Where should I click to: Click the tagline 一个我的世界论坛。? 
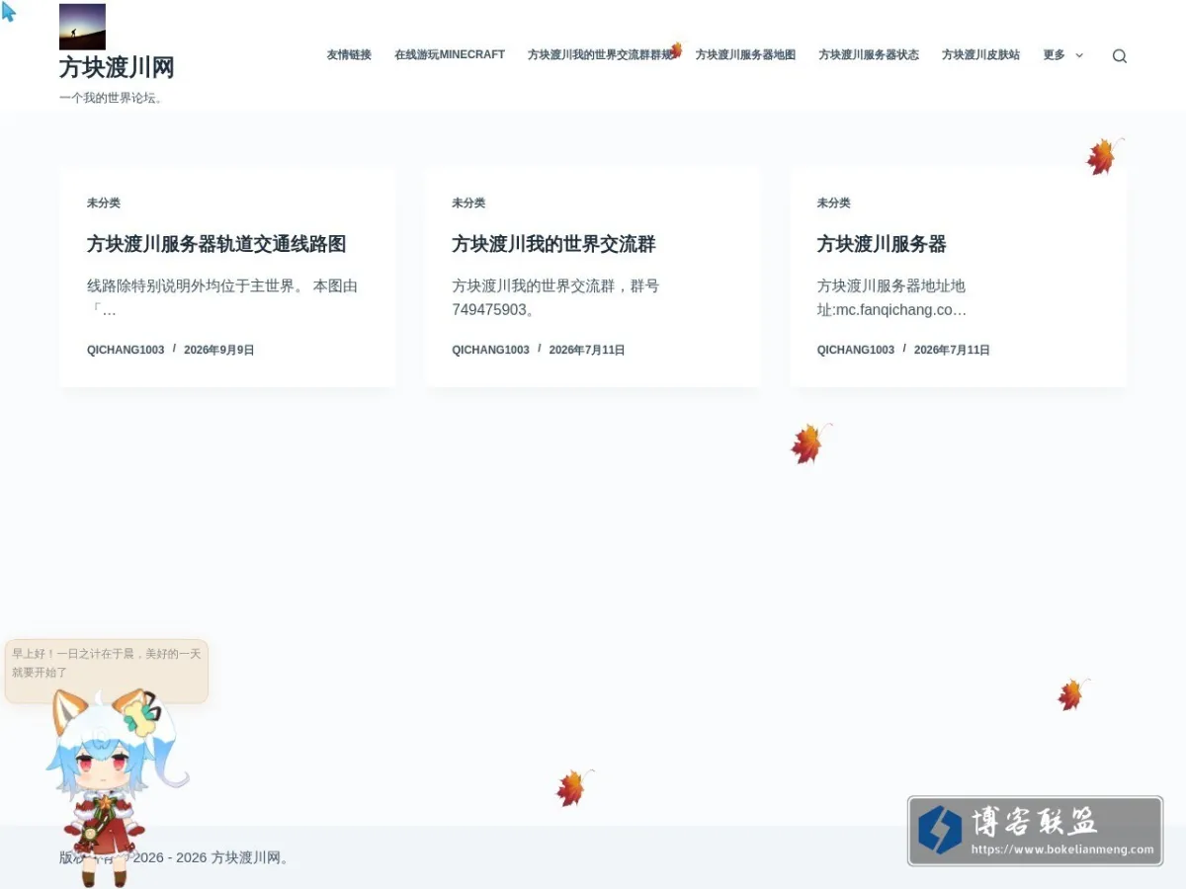click(x=112, y=98)
